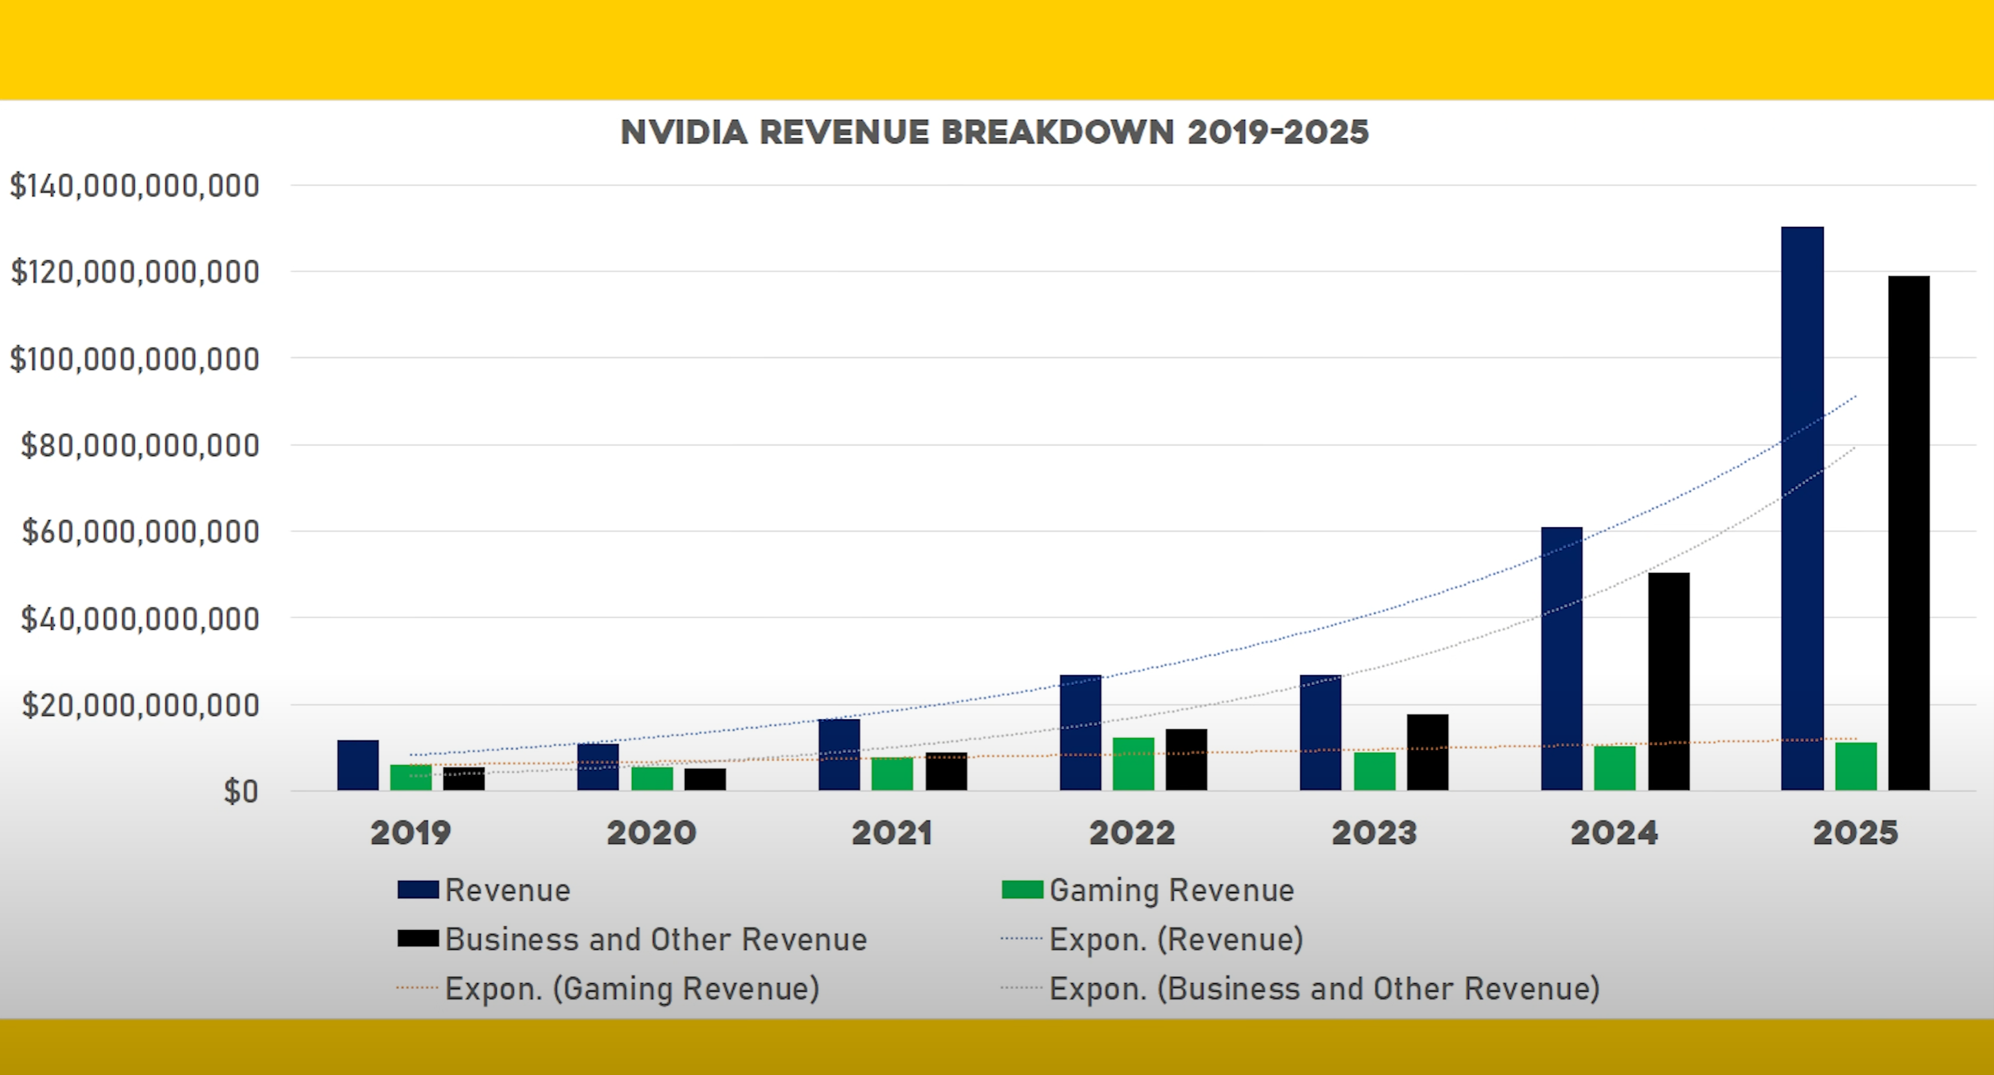Select the 2024 green Gaming revenue bar
Viewport: 1994px width, 1075px height.
coord(1615,768)
